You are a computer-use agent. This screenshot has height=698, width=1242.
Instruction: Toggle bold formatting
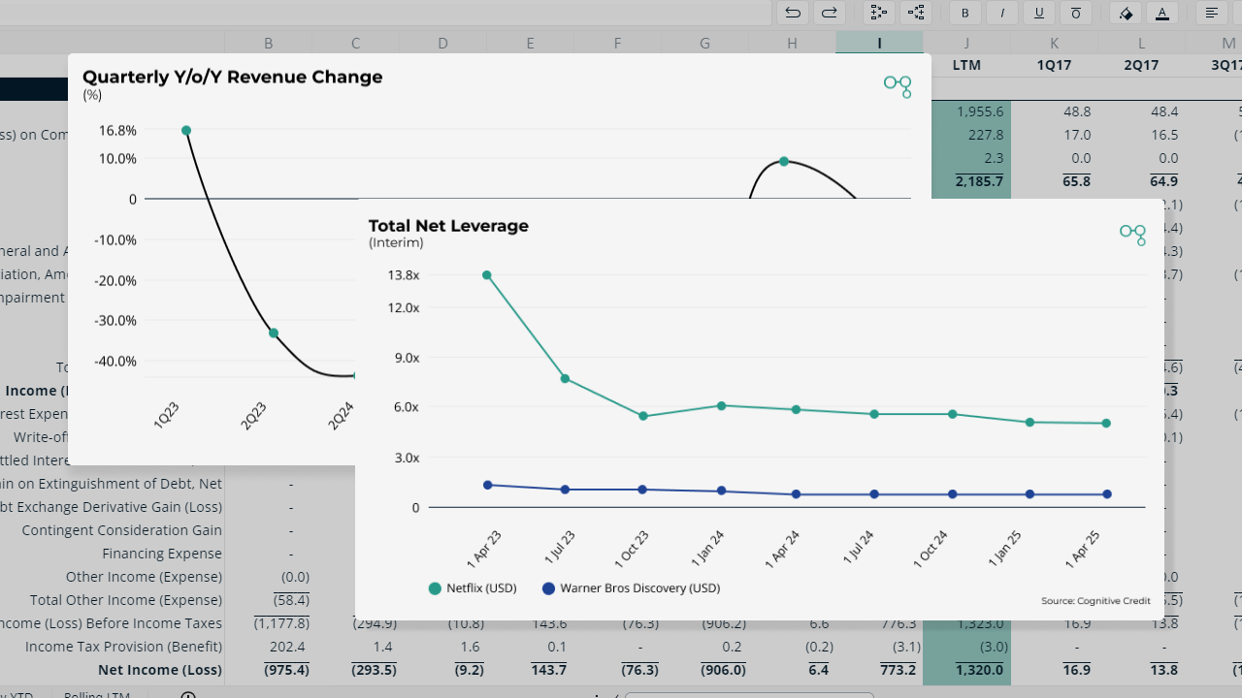coord(965,13)
